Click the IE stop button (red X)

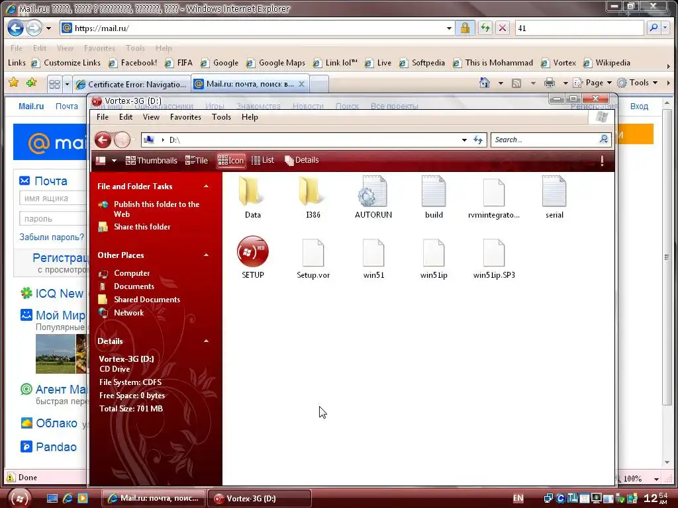click(x=503, y=28)
